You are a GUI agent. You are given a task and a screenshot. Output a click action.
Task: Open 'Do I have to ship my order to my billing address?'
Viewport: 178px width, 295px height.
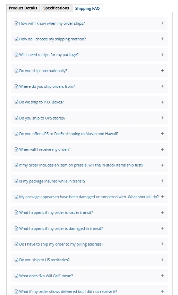point(89,244)
